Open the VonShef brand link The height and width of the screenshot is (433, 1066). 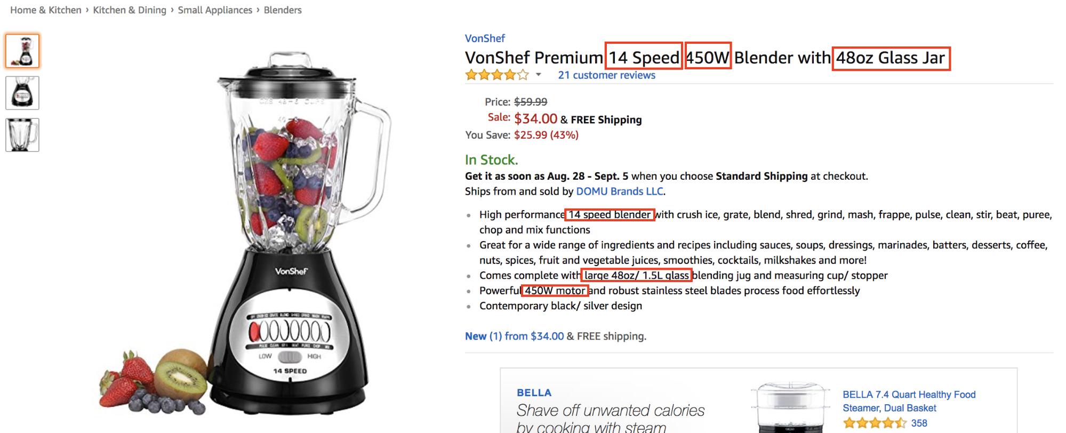[x=485, y=38]
